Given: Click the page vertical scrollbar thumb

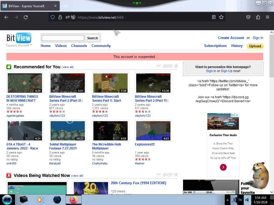Looking at the screenshot, I should click(x=271, y=56).
